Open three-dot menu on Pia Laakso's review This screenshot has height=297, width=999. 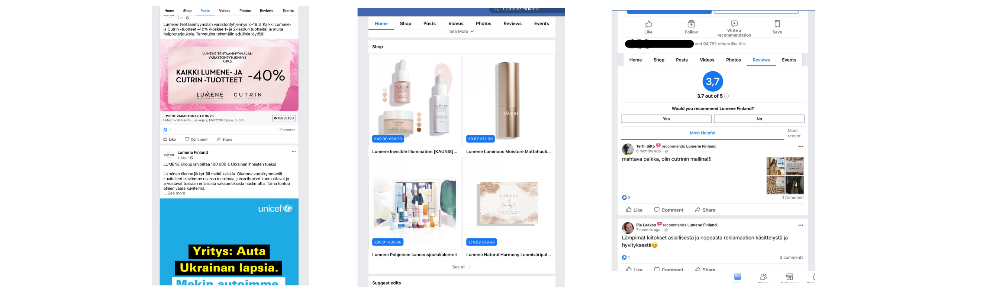[x=800, y=225]
